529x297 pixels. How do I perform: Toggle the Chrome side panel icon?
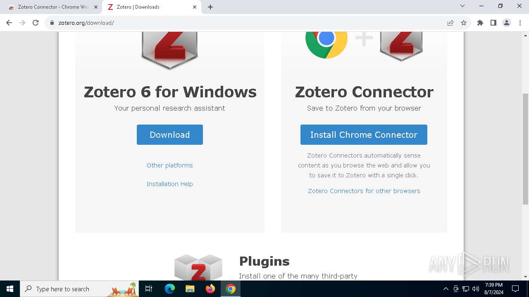pyautogui.click(x=493, y=23)
